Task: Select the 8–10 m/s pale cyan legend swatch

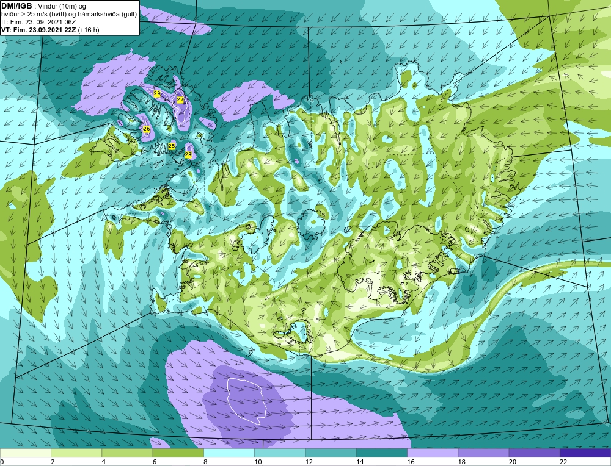Action: pos(229,453)
